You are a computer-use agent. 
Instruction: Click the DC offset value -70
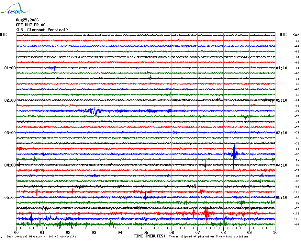point(297,111)
